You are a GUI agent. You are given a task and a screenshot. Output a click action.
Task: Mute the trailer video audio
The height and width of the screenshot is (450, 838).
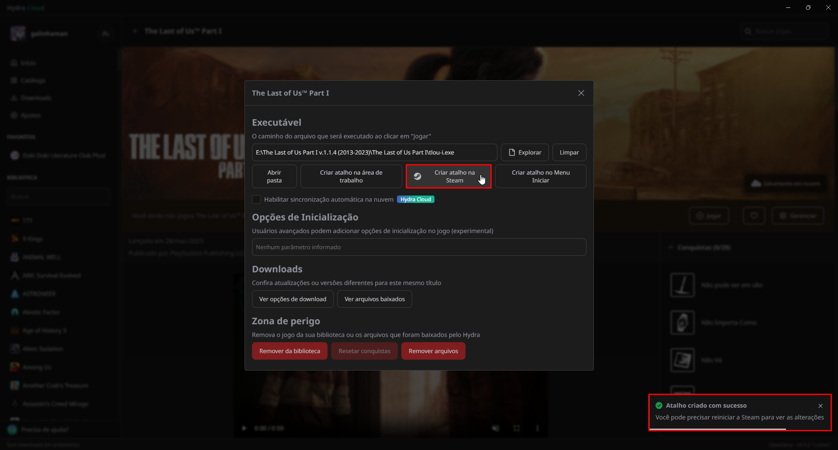(x=495, y=428)
